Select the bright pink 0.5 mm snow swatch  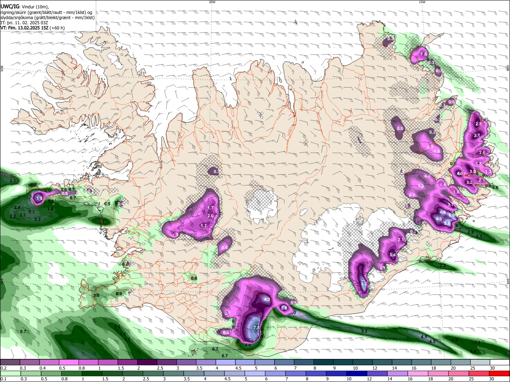click(x=69, y=362)
